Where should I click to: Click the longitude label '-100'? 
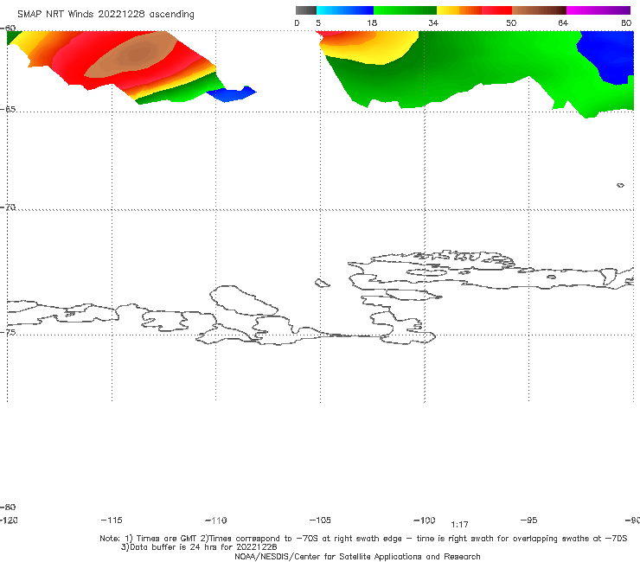pos(425,520)
